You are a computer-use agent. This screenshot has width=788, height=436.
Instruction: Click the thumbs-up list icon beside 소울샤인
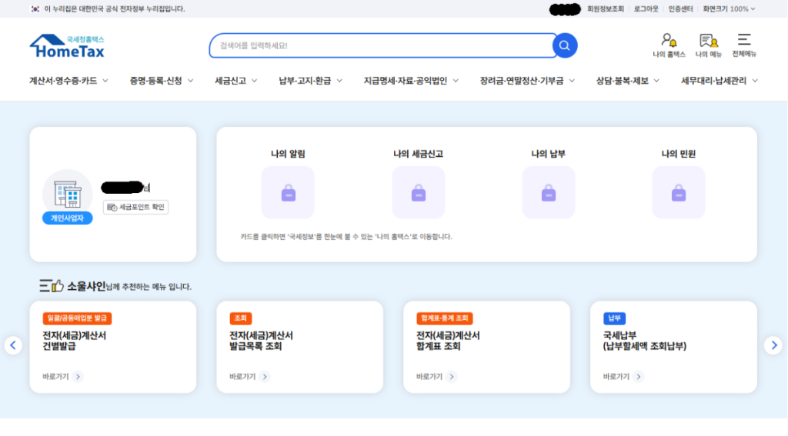click(52, 286)
